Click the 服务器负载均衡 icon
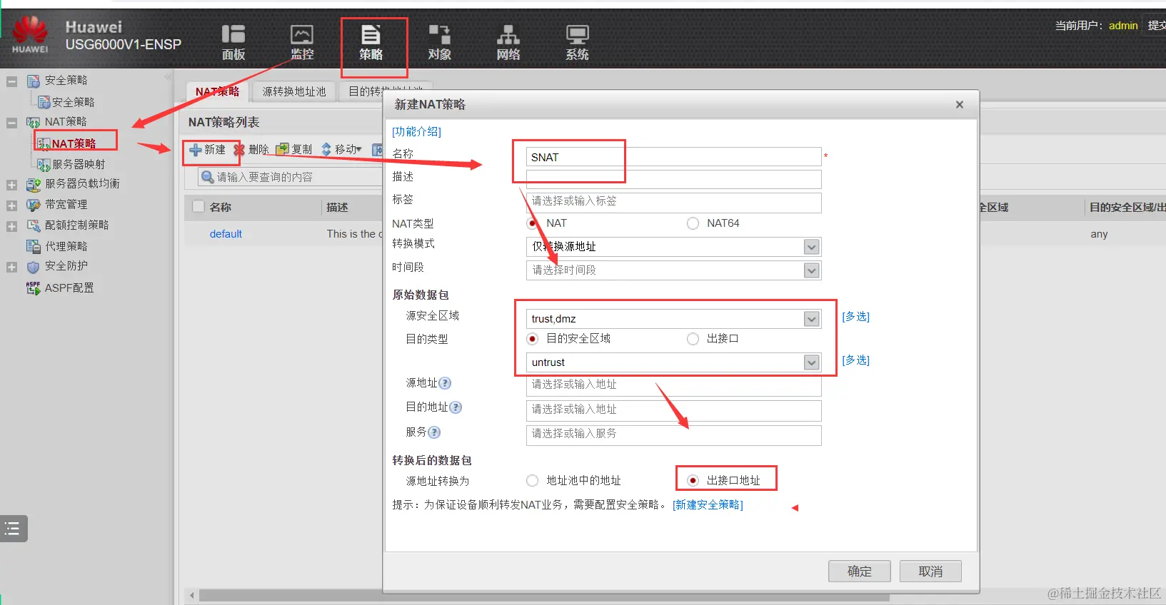Viewport: 1166px width, 605px height. [x=33, y=184]
